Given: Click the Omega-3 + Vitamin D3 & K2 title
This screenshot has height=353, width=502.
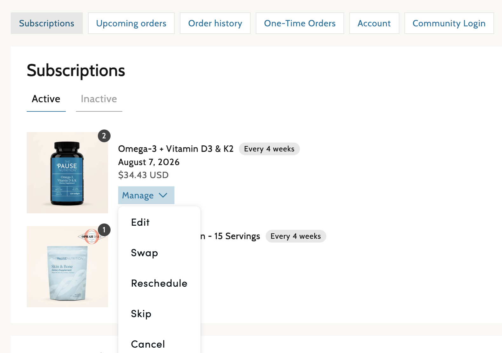Looking at the screenshot, I should 176,149.
